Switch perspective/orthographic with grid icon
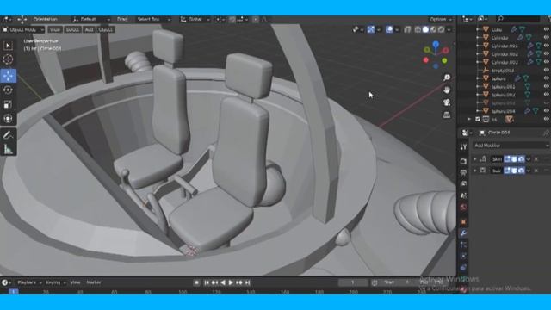Screen dimensions: 551x310 (x=447, y=115)
